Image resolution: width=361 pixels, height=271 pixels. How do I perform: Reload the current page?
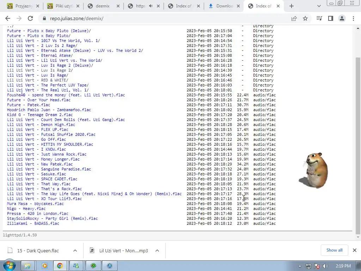pyautogui.click(x=30, y=18)
